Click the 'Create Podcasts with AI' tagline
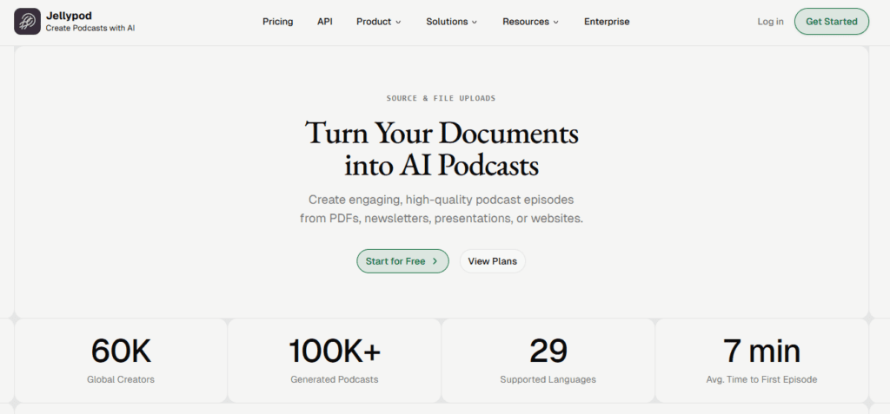 click(90, 29)
